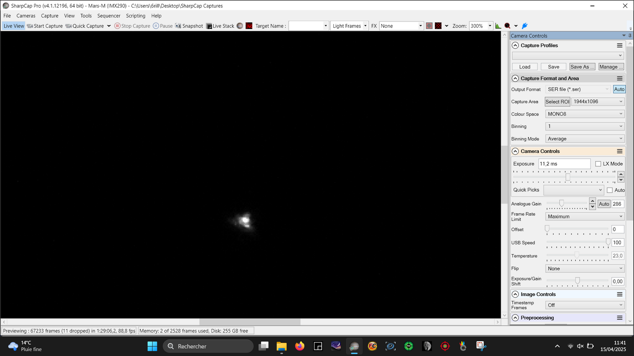Open the Preprocessing hamburger menu
Image resolution: width=634 pixels, height=356 pixels.
click(620, 318)
